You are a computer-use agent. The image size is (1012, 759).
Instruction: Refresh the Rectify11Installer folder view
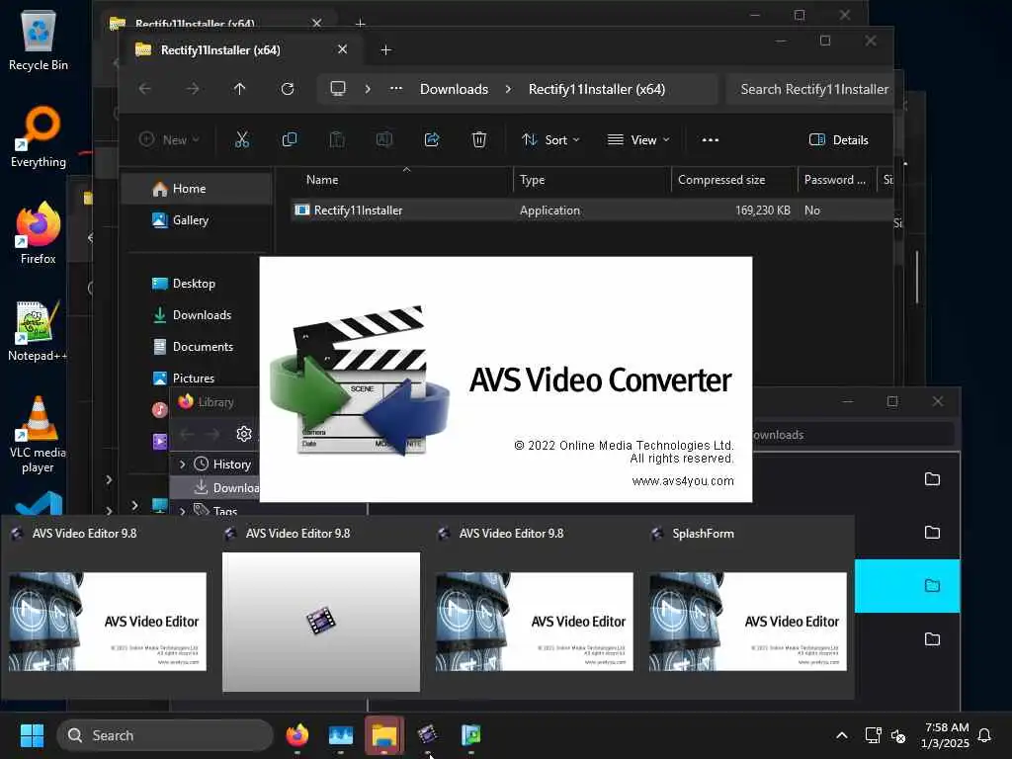288,89
